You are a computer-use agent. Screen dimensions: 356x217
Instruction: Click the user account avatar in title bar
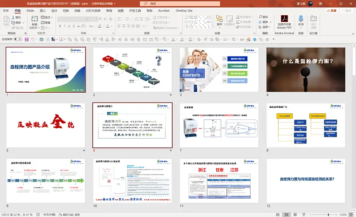pyautogui.click(x=311, y=4)
